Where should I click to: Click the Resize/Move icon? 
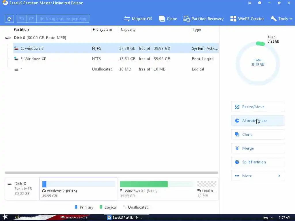click(x=237, y=107)
